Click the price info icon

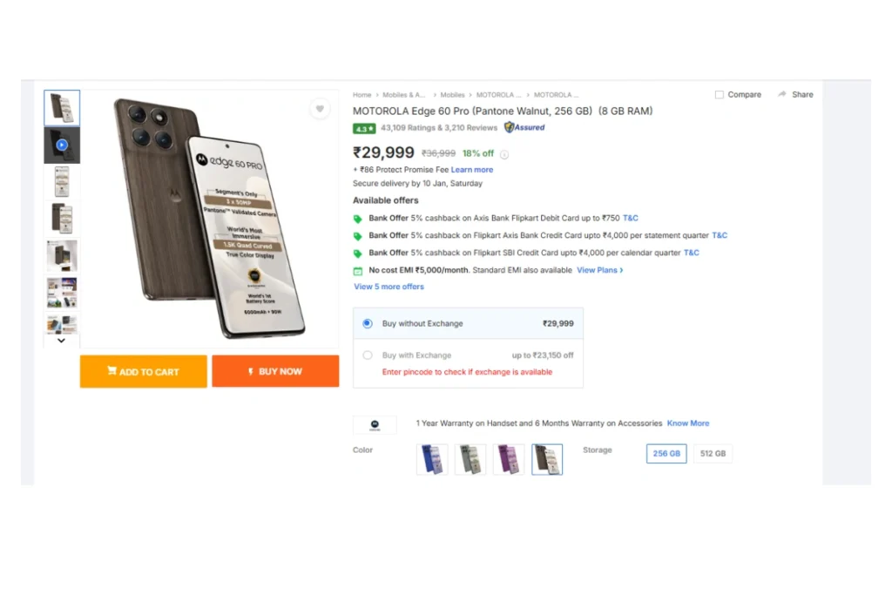point(504,154)
